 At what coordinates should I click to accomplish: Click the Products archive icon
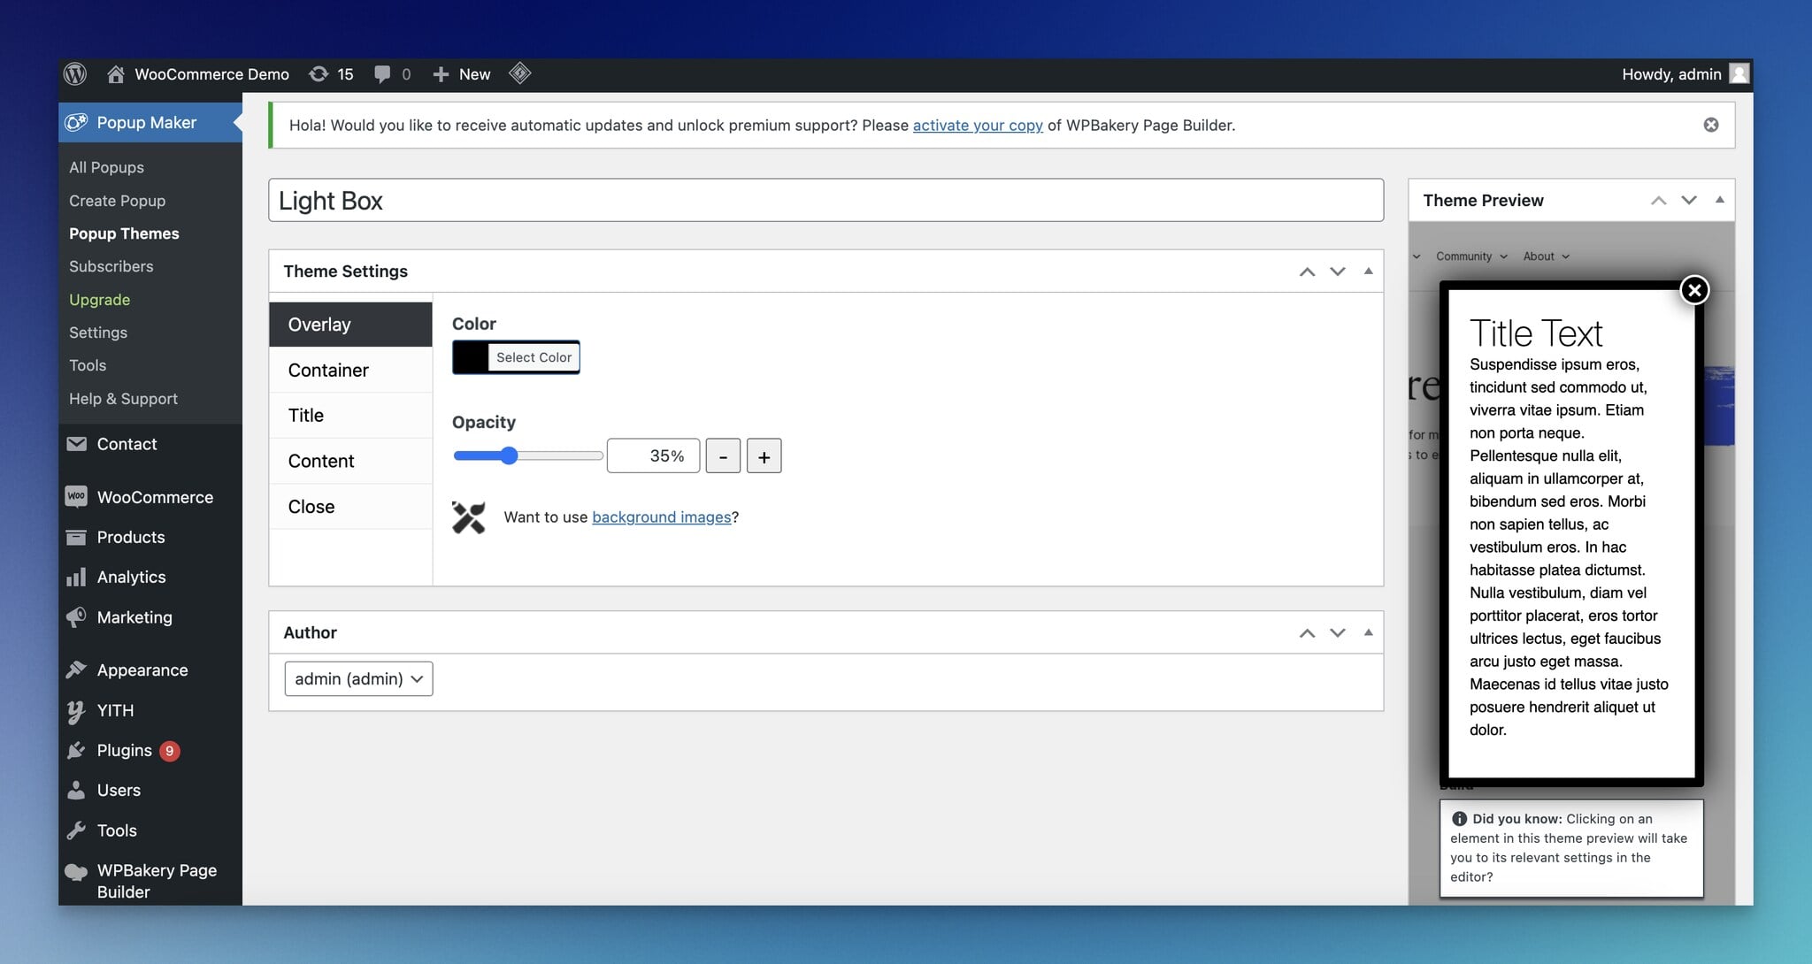(x=76, y=537)
